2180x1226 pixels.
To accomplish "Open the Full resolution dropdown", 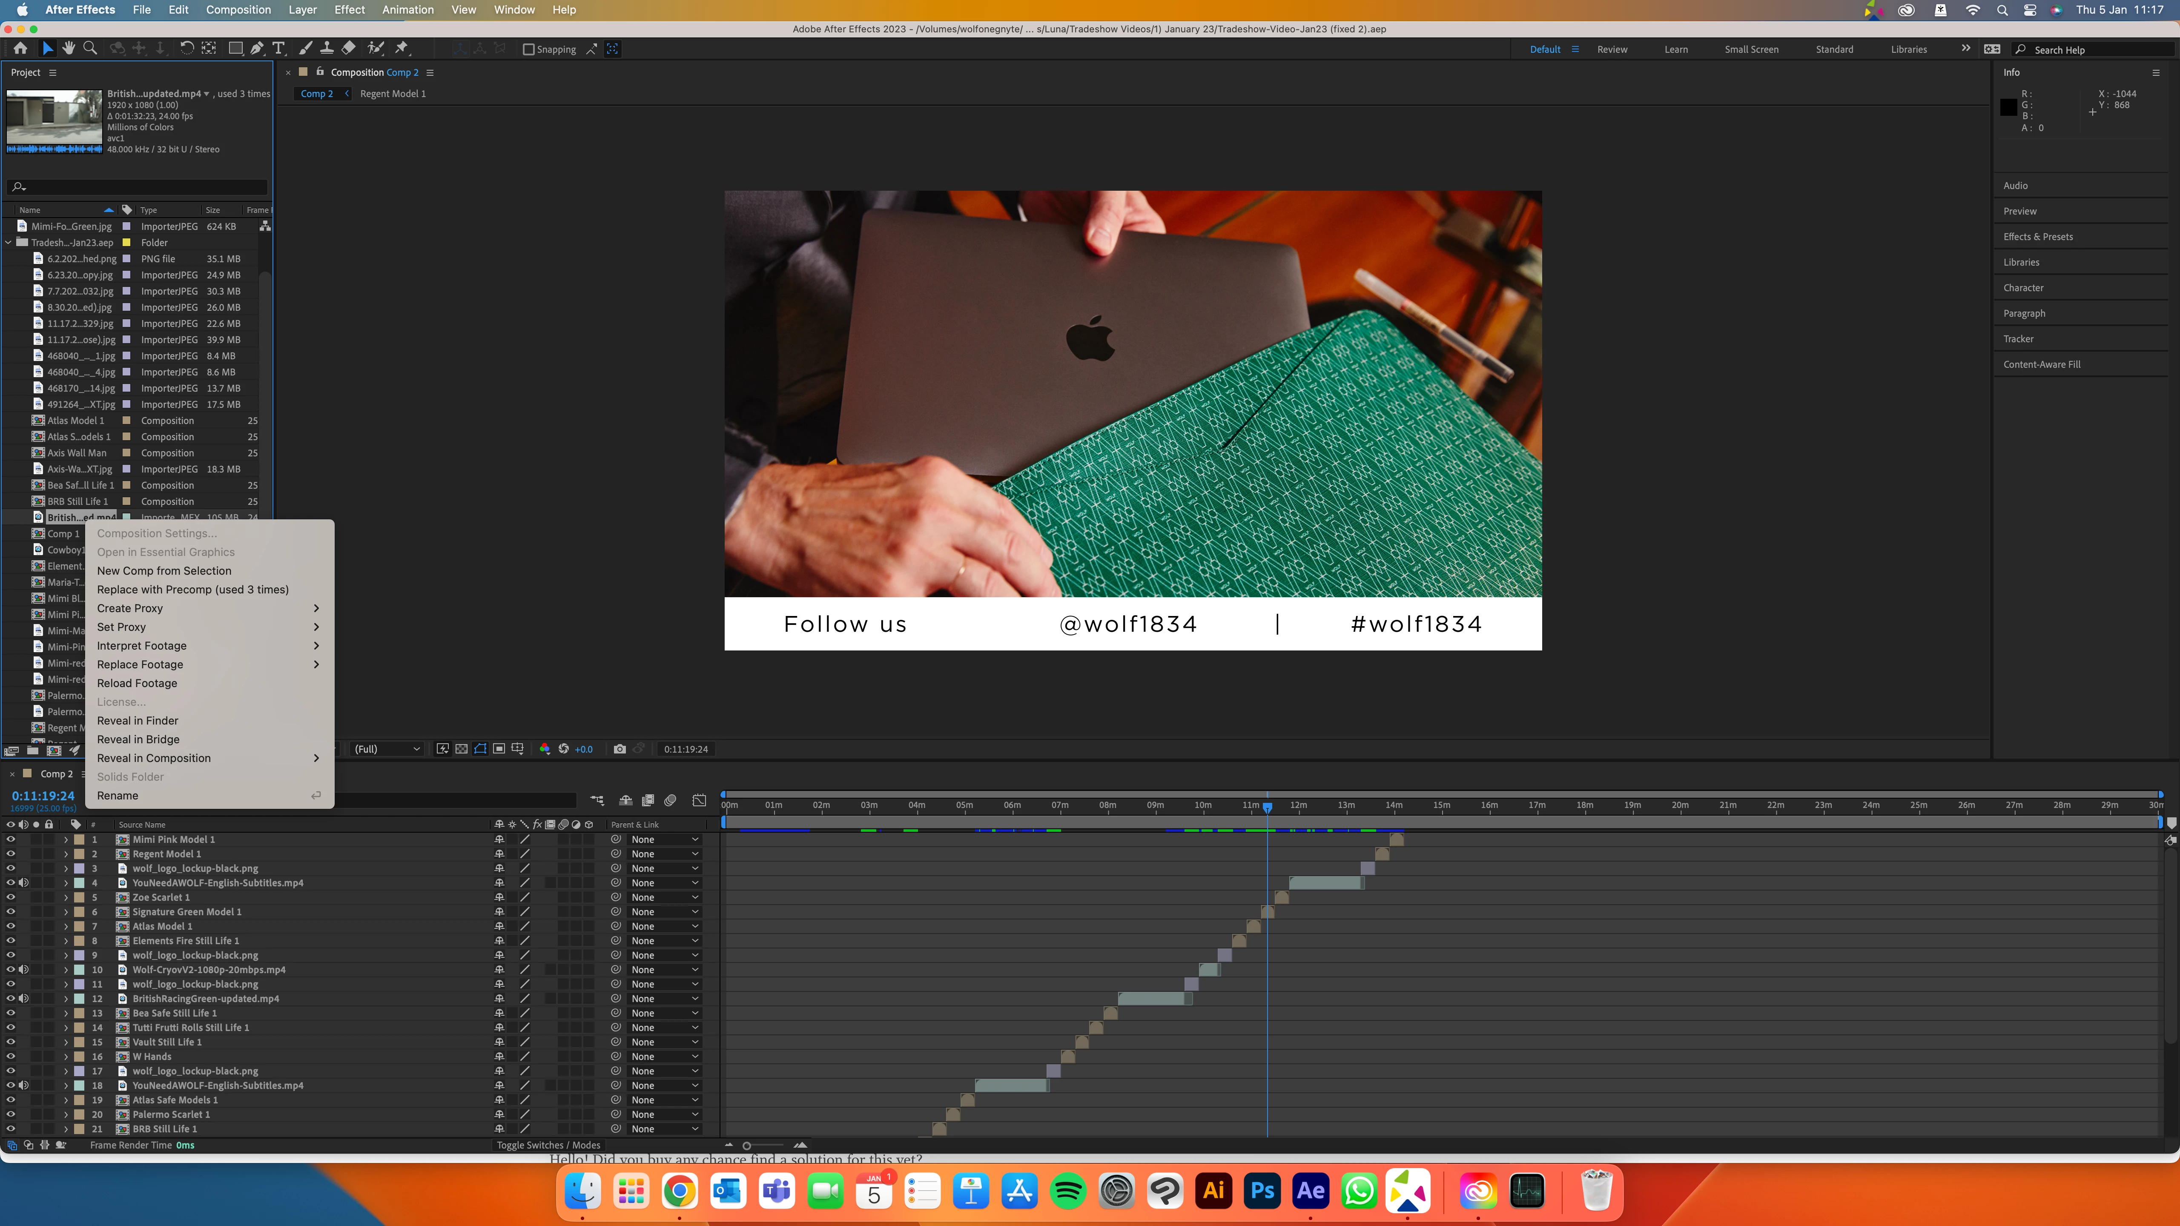I will (387, 749).
